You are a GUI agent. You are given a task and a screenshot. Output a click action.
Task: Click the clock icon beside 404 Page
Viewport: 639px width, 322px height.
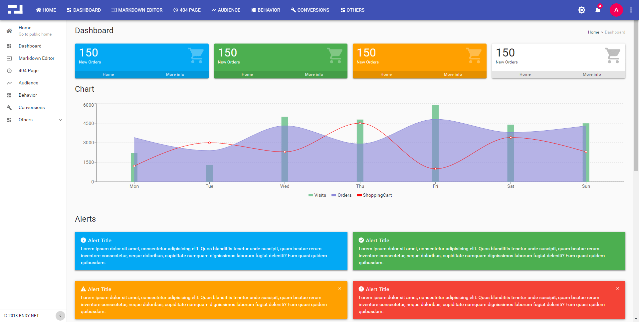tap(9, 70)
